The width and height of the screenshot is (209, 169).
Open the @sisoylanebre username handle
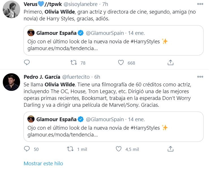point(81,4)
